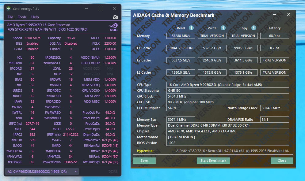Click the VSOC (SMU) 1.2500V value

[x=110, y=57]
